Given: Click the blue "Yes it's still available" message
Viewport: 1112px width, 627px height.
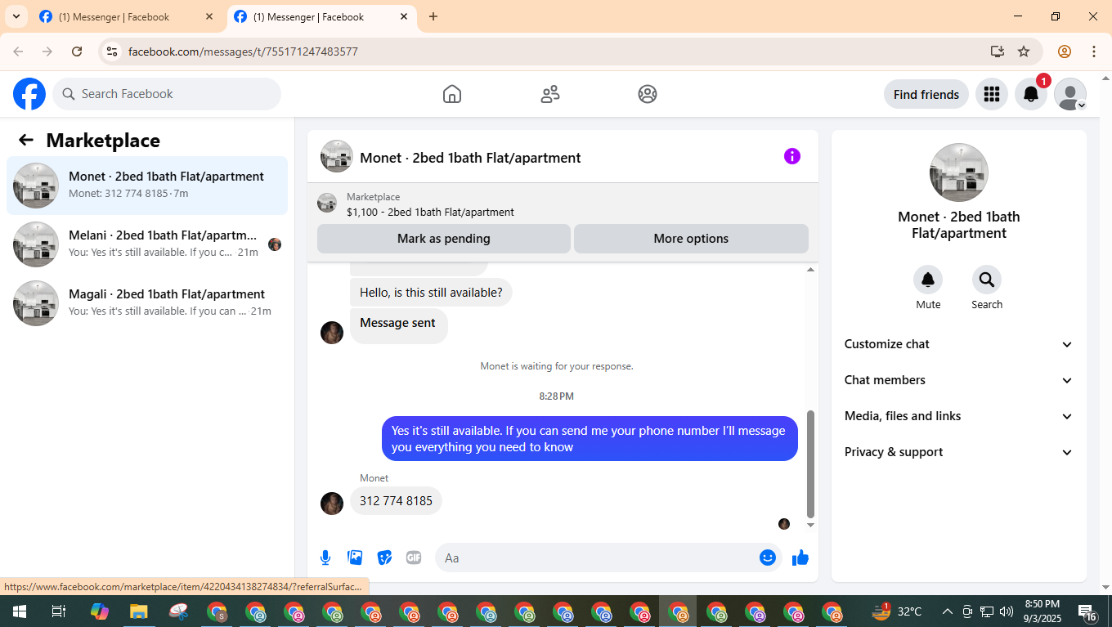Looking at the screenshot, I should pos(590,439).
